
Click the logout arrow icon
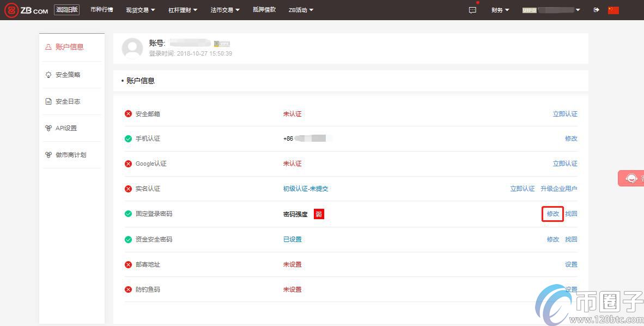pyautogui.click(x=596, y=10)
